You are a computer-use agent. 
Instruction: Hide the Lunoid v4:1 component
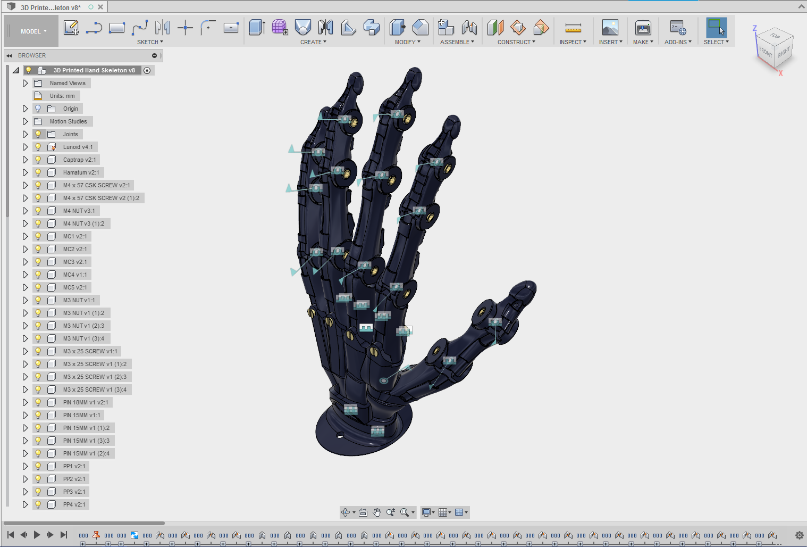point(38,146)
